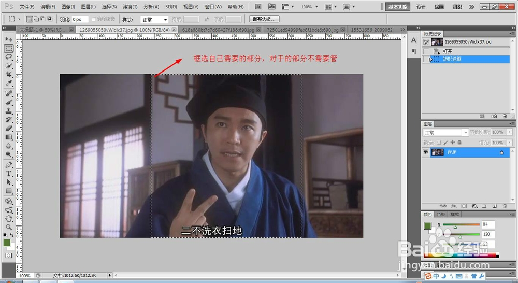Select the Spot Healing Brush tool
Viewport: 518px width, 283px height.
(9, 93)
